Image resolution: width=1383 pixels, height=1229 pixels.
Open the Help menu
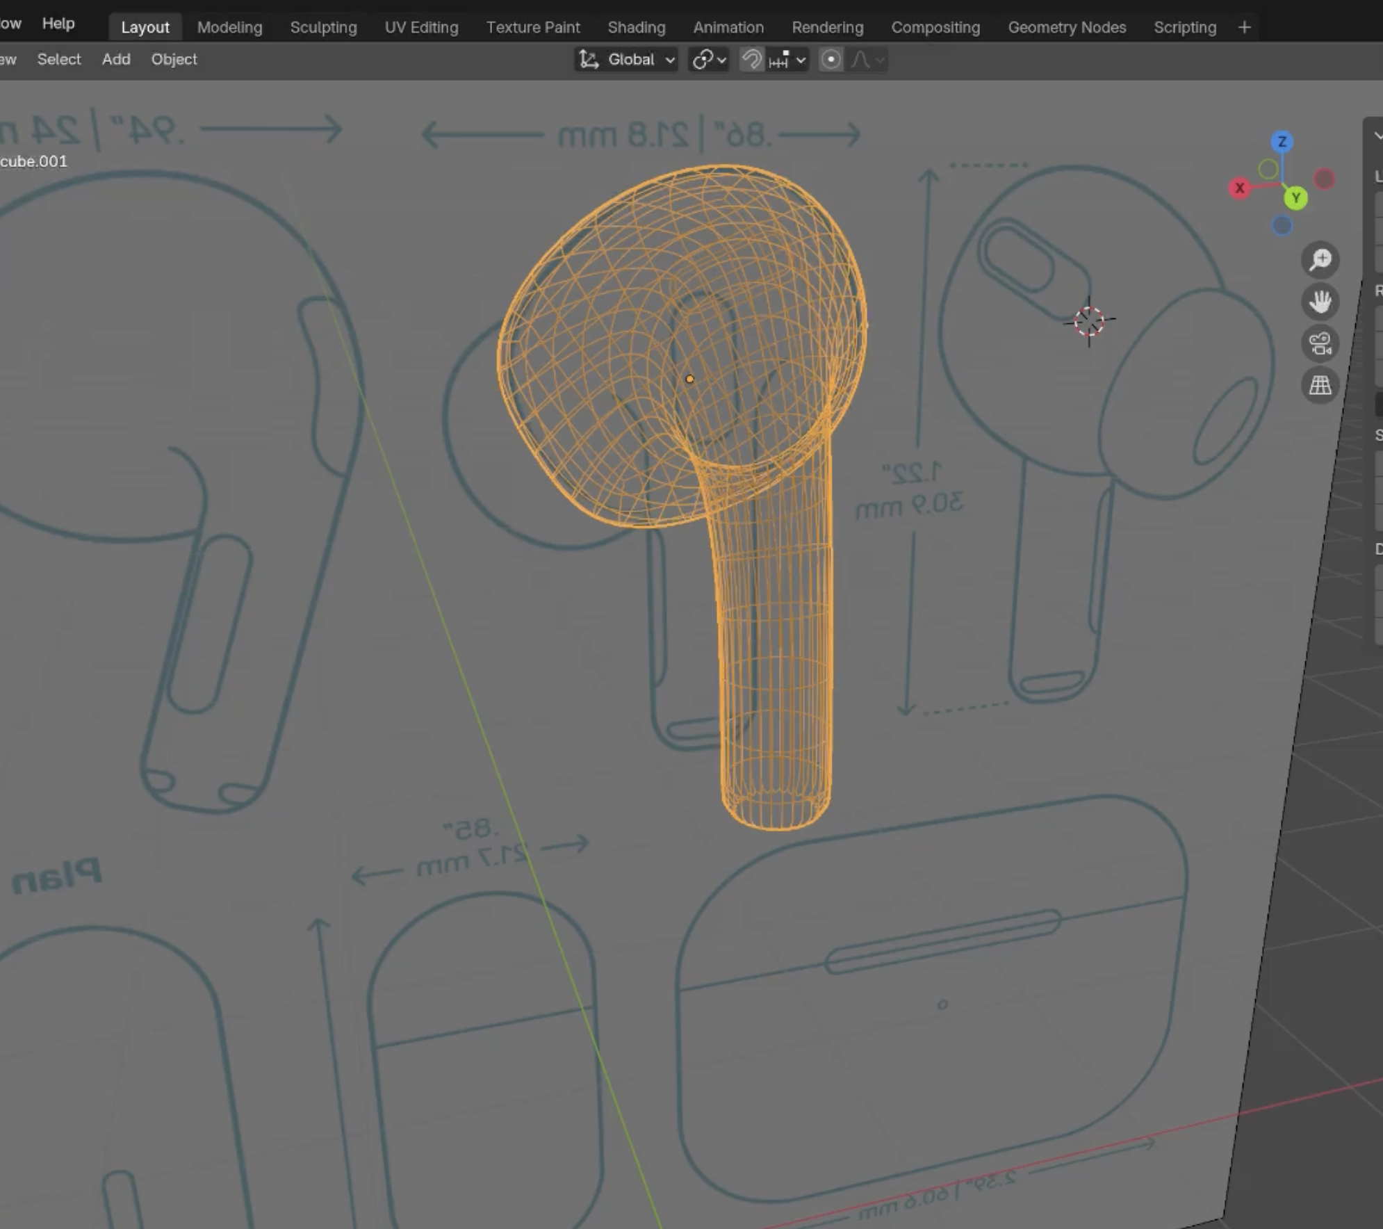[58, 23]
